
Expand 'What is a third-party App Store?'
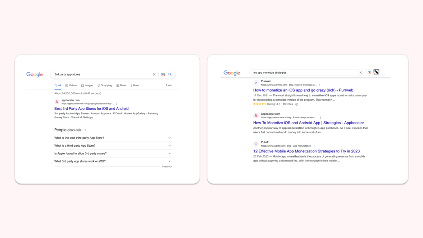(113, 146)
